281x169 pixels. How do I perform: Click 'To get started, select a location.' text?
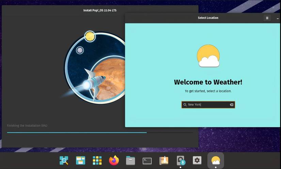click(208, 91)
